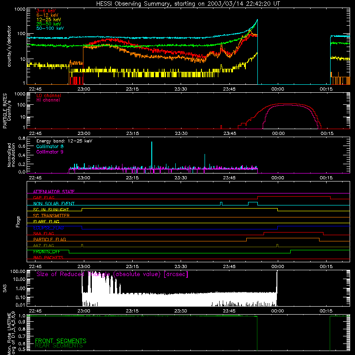Click the FRONTS_OFF flag label
Viewport: 355px width, 355px height.
[47, 252]
